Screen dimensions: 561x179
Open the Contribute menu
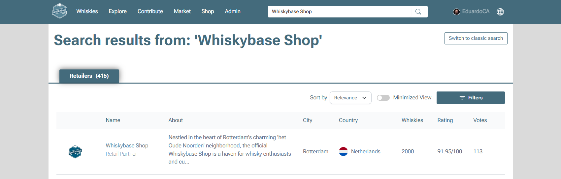(x=150, y=11)
